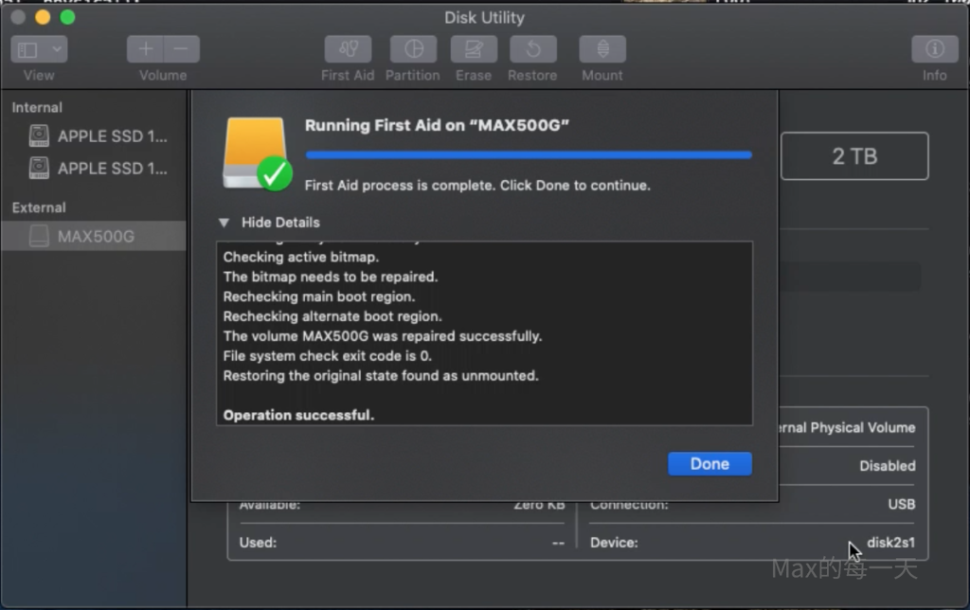Click the Erase toolbar icon

(474, 49)
